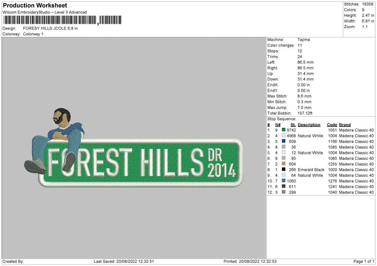The width and height of the screenshot is (377, 266).
Task: Click the 'Brand' column header
Action: point(345,125)
